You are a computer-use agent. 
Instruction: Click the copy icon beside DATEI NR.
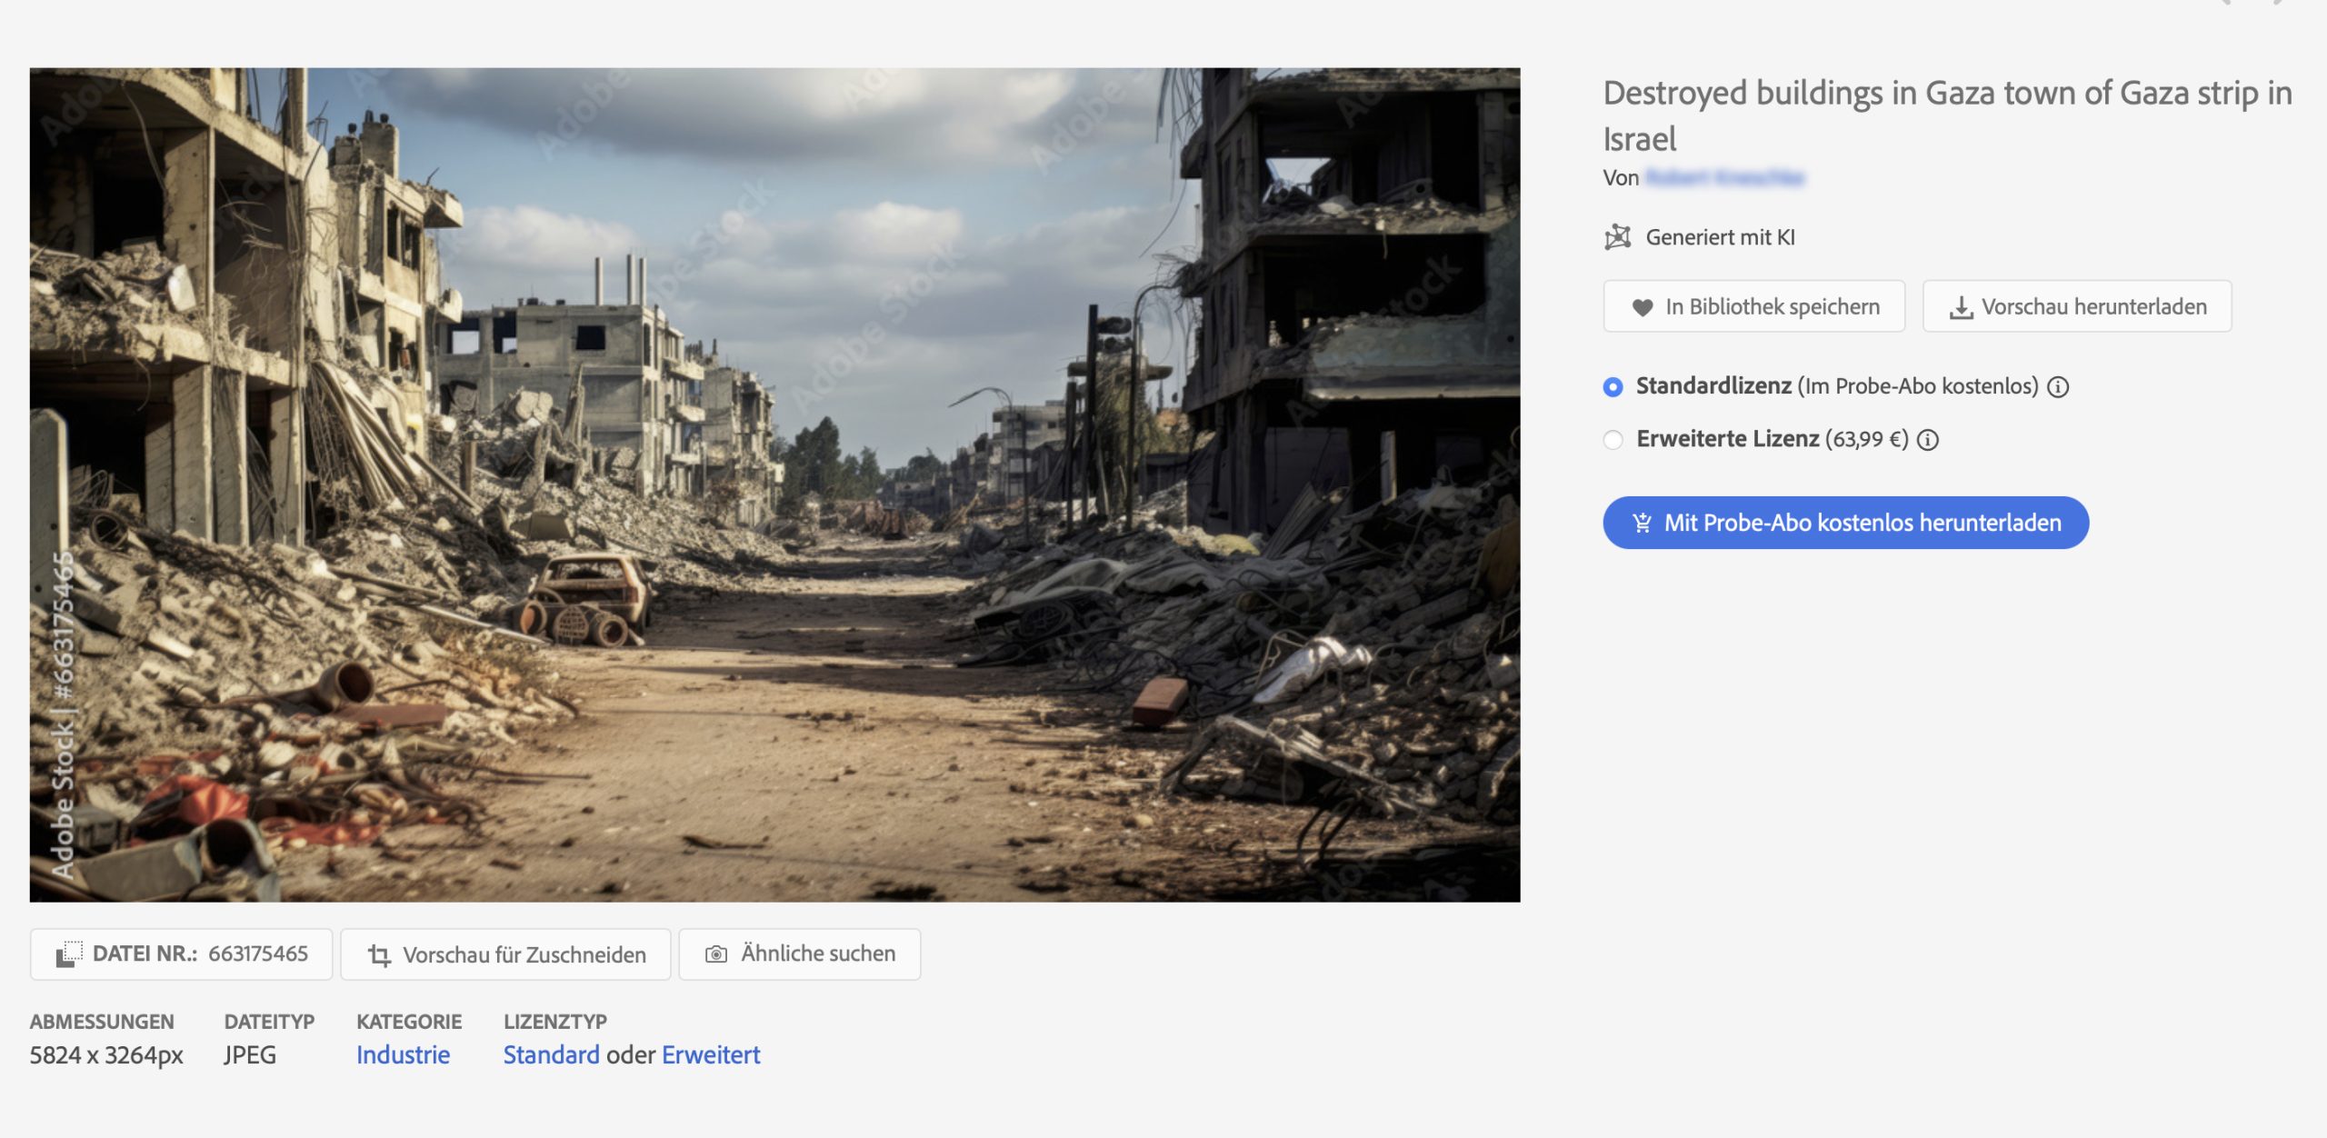point(69,954)
